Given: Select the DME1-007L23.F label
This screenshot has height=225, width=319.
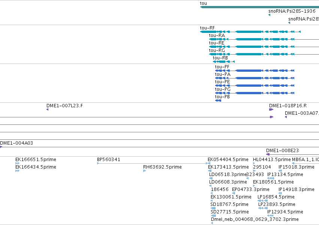Looking at the screenshot, I should [x=64, y=106].
